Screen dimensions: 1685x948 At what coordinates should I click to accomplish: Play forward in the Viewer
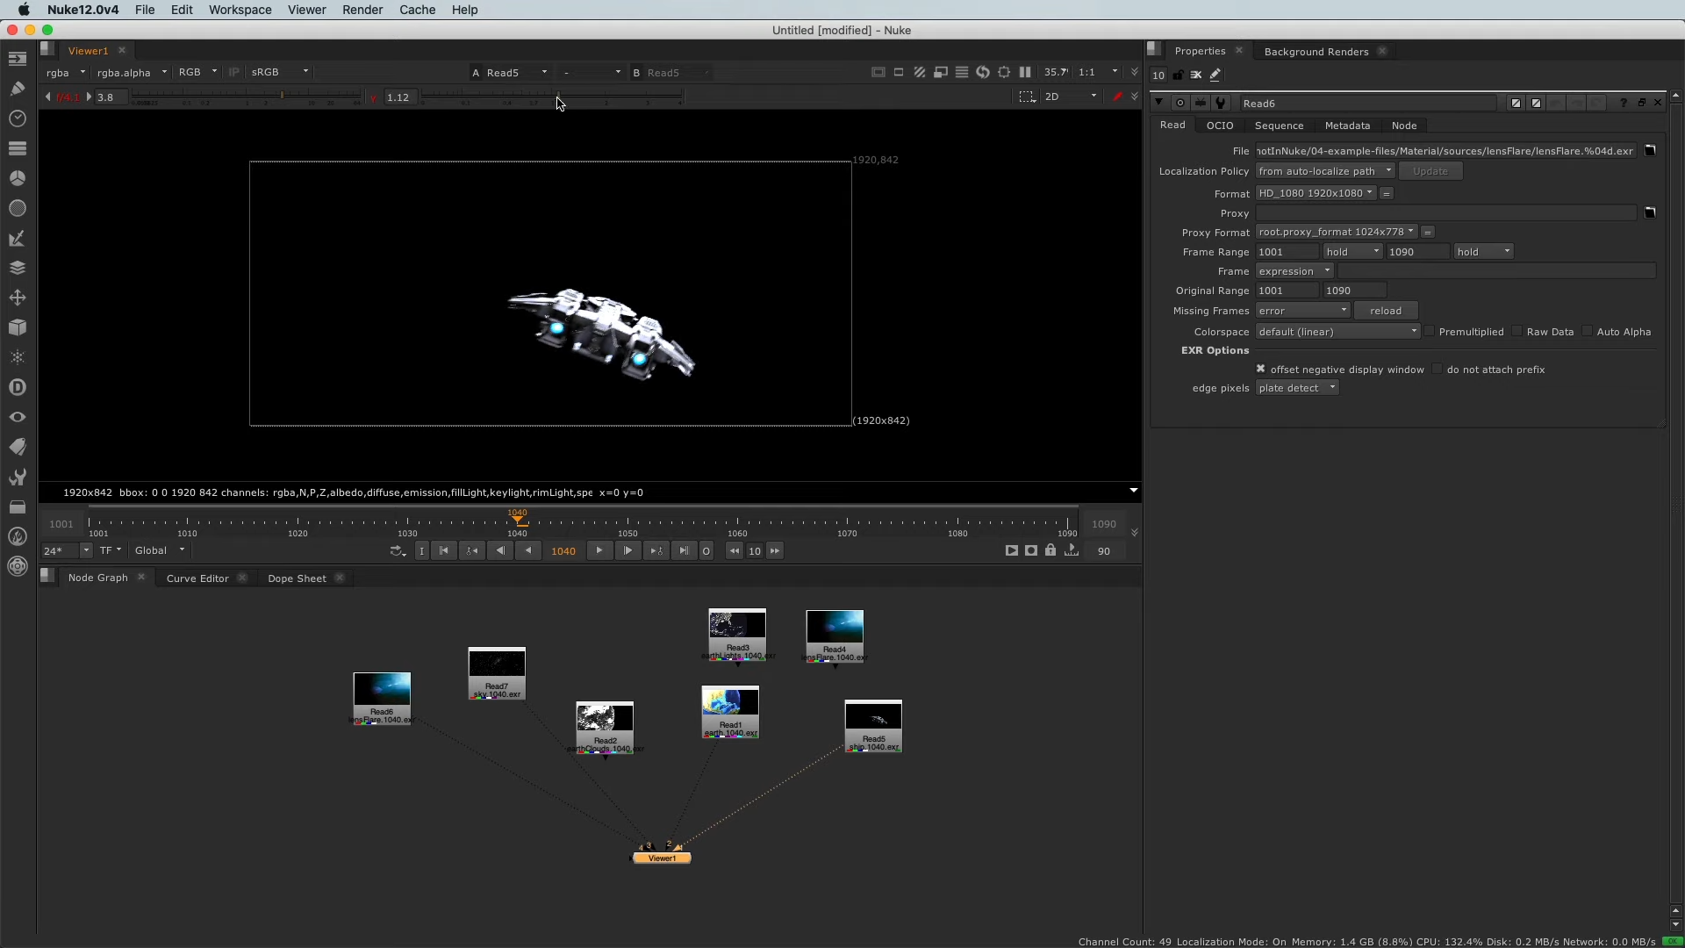pyautogui.click(x=599, y=551)
